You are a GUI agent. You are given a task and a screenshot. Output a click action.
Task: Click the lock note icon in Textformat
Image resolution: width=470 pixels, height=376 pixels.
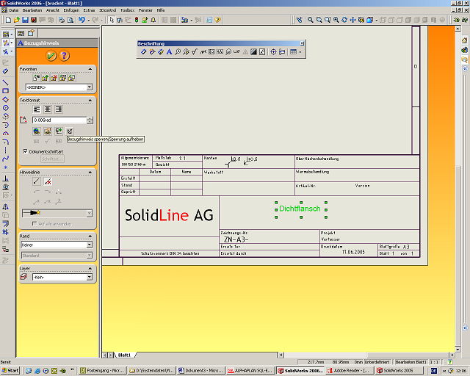tap(70, 131)
